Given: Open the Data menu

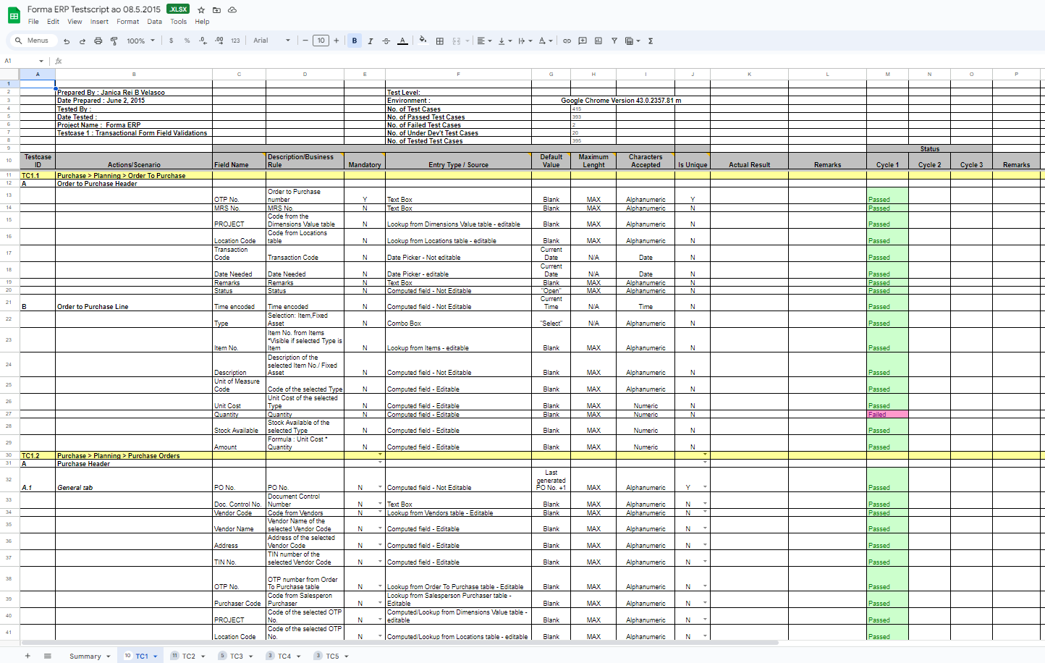Looking at the screenshot, I should point(154,22).
